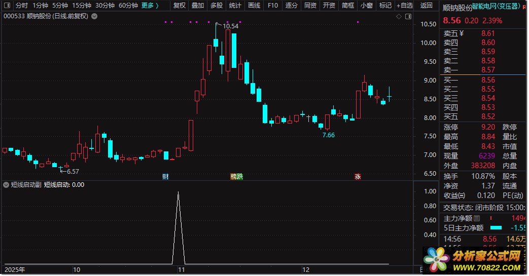This screenshot has width=529, height=276.
Task: Toggle the right info panel icon
Action: click(408, 17)
